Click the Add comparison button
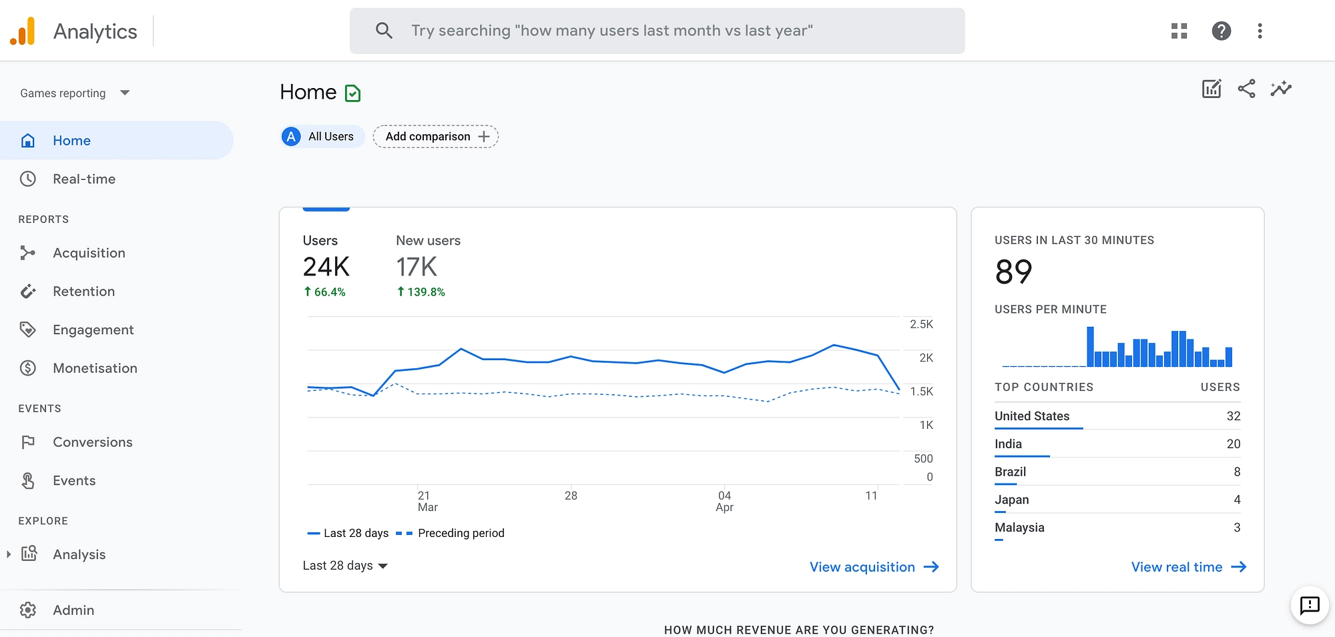Viewport: 1335px width, 637px height. pos(435,137)
